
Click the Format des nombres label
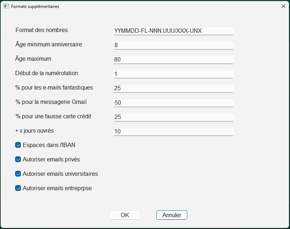(42, 30)
